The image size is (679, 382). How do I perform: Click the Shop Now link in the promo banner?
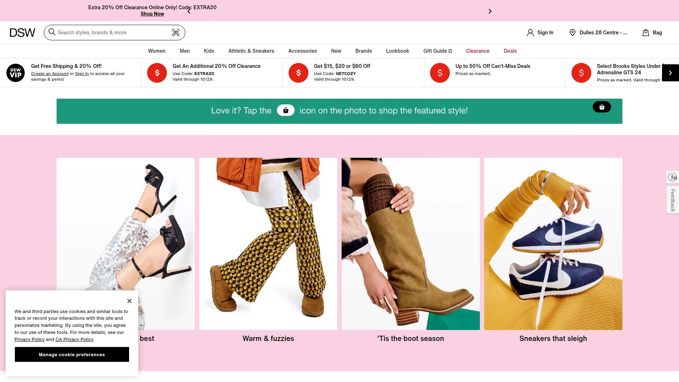pos(152,14)
